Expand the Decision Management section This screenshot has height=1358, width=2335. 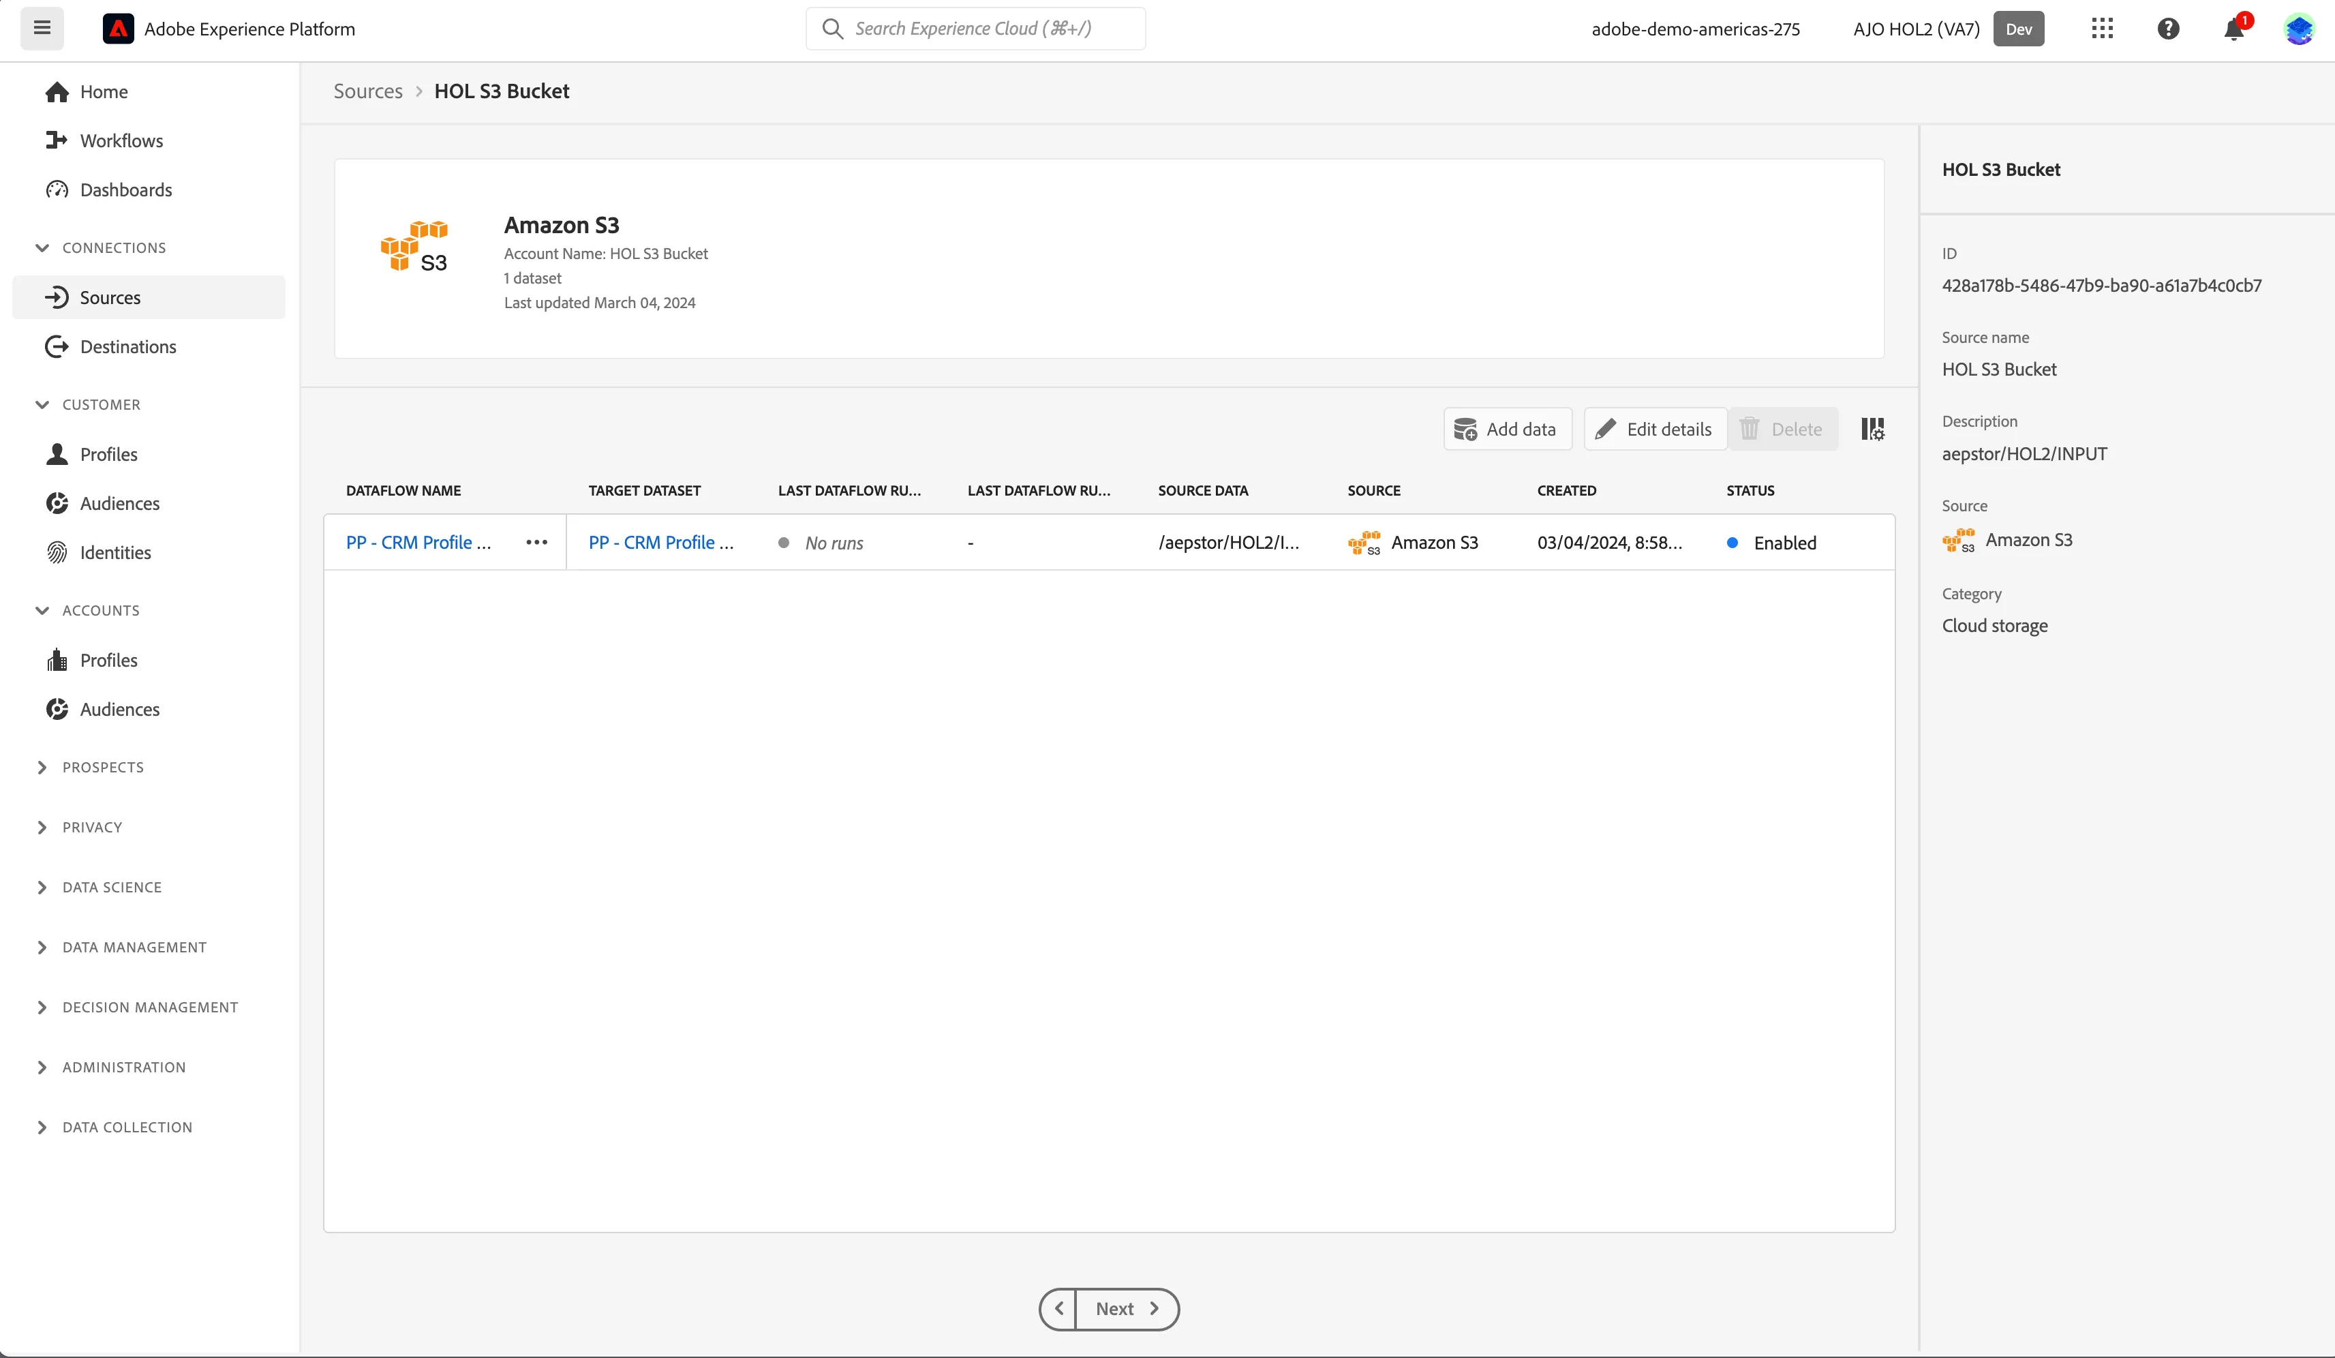(x=136, y=1008)
